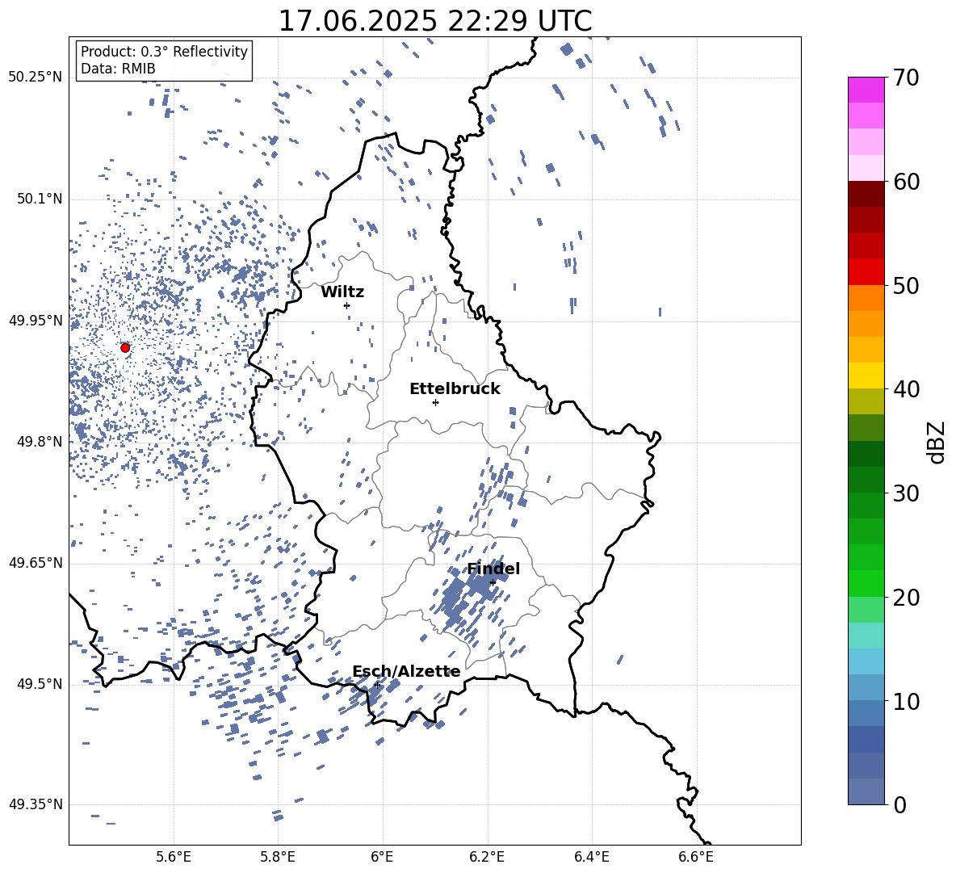Image resolution: width=956 pixels, height=873 pixels.
Task: Click the Wiltz city label
Action: 342,292
